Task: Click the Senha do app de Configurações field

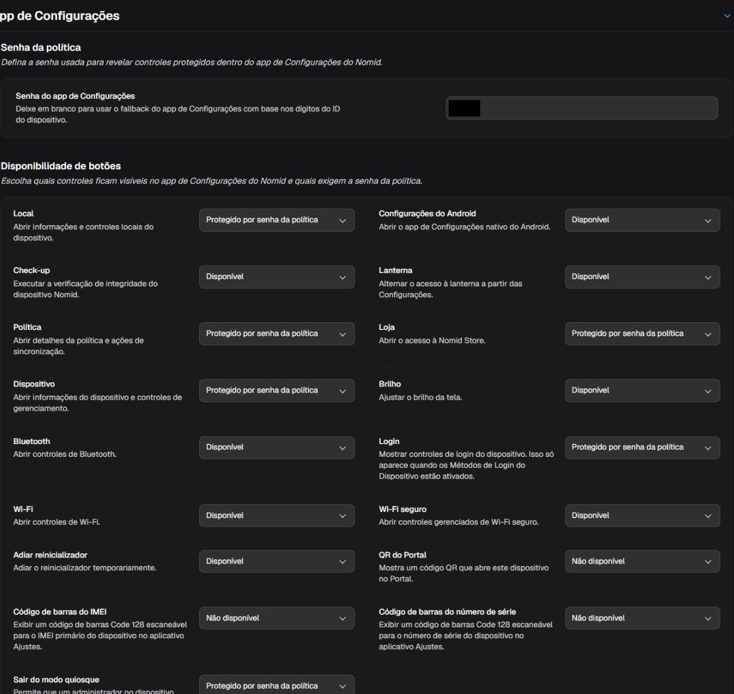Action: 582,108
